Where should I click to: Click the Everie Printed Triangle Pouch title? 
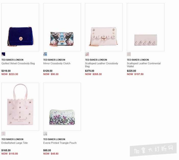coord(60,143)
